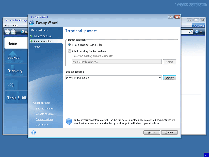Click the search box in Acronis window
The width and height of the screenshot is (209, 157).
(184, 32)
